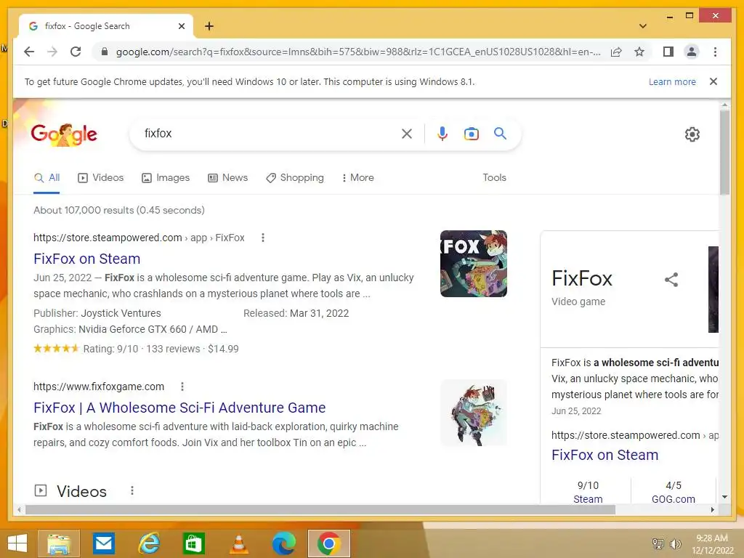744x558 pixels.
Task: Open the Videos section options menu
Action: pos(132,490)
